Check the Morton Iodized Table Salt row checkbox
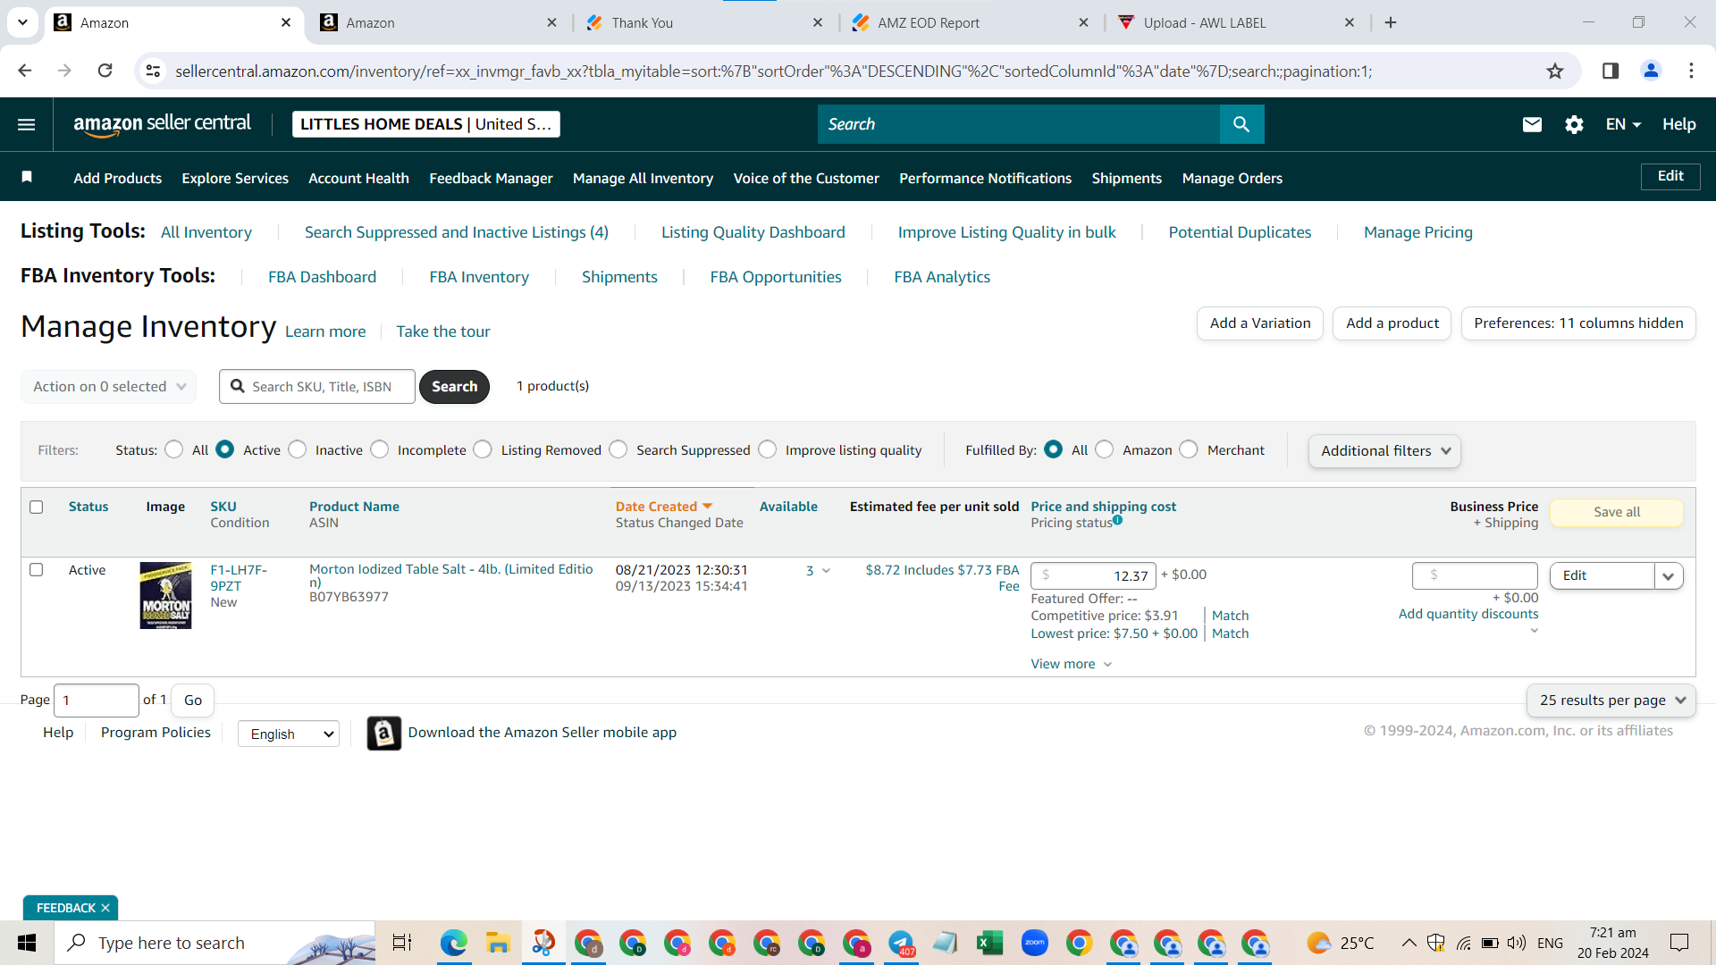Viewport: 1716px width, 965px height. [x=37, y=569]
